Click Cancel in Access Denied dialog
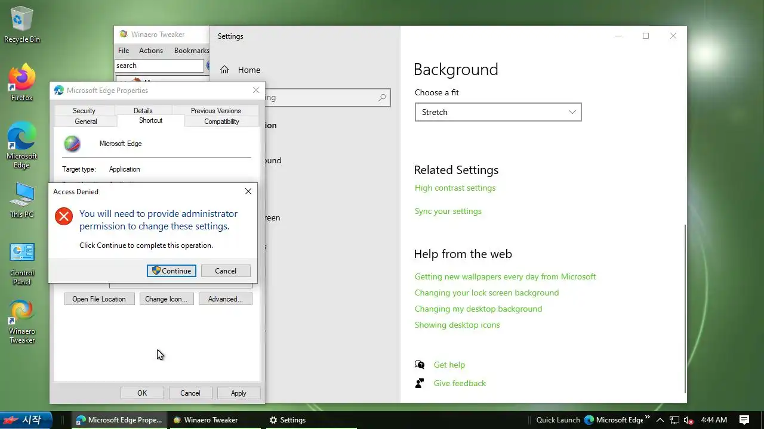 226,271
